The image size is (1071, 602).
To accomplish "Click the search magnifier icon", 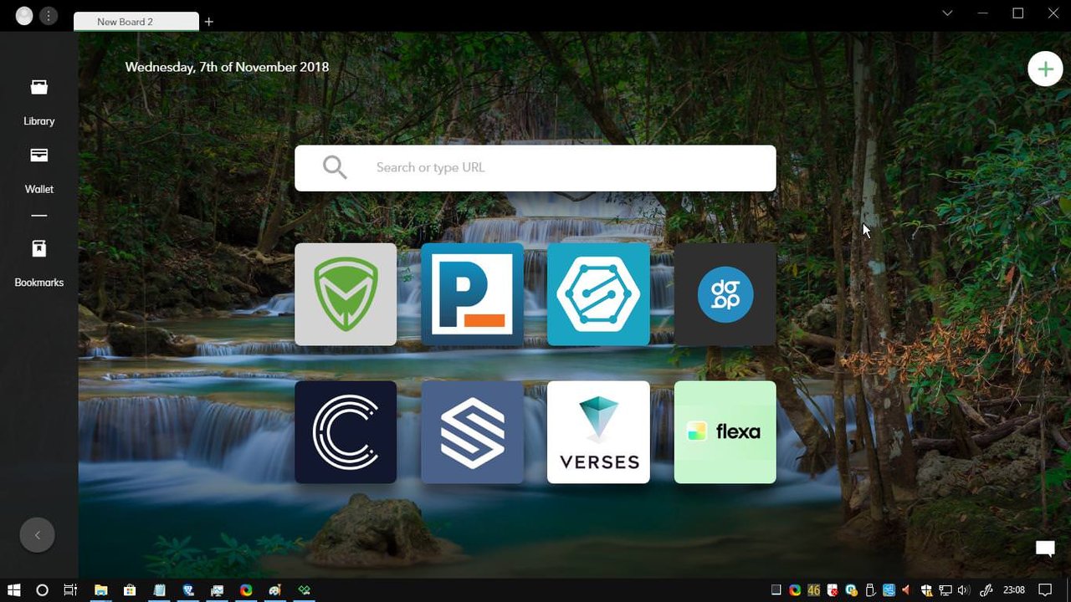I will 335,167.
